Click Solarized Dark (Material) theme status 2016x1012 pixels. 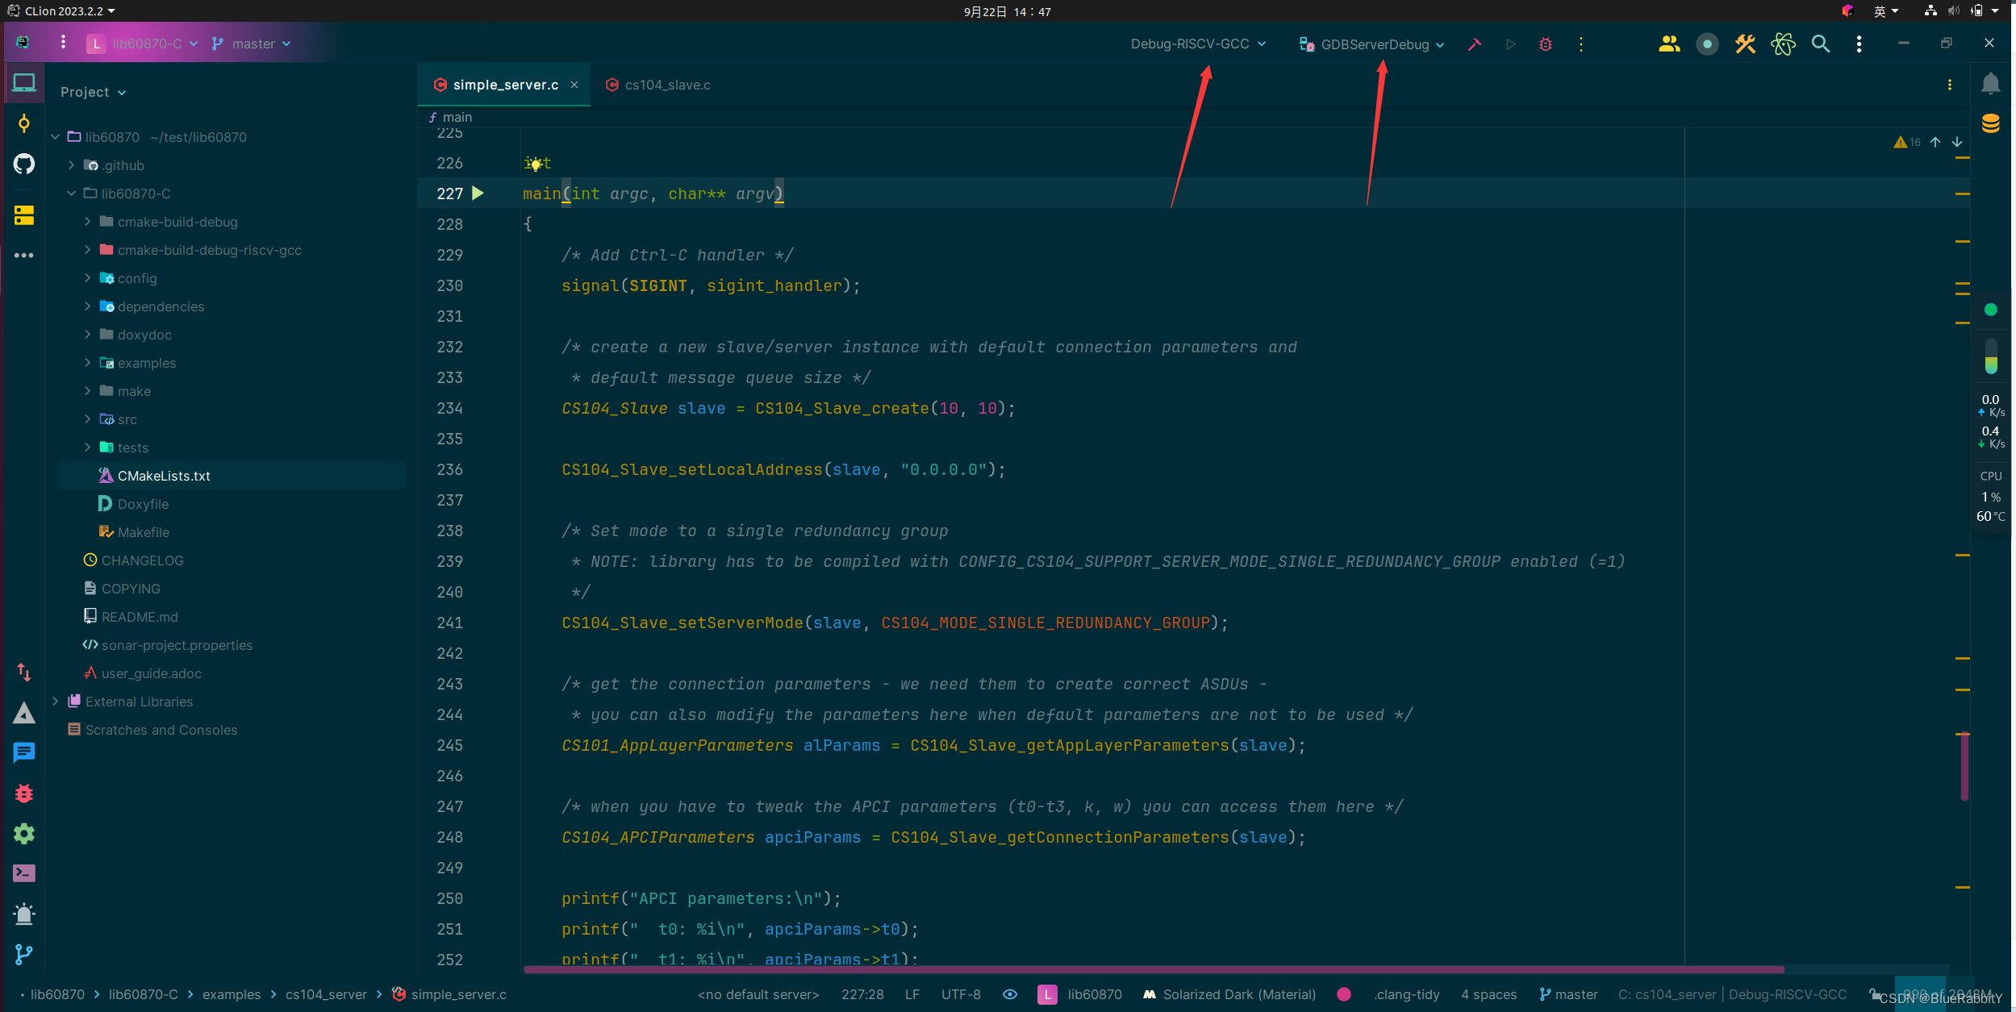[x=1229, y=994]
